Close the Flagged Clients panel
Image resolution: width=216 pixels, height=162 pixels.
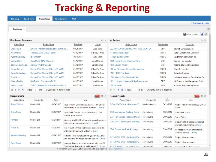tap(105, 96)
